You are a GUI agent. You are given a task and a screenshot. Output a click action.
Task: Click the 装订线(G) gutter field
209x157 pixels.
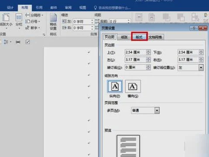tap(136, 67)
